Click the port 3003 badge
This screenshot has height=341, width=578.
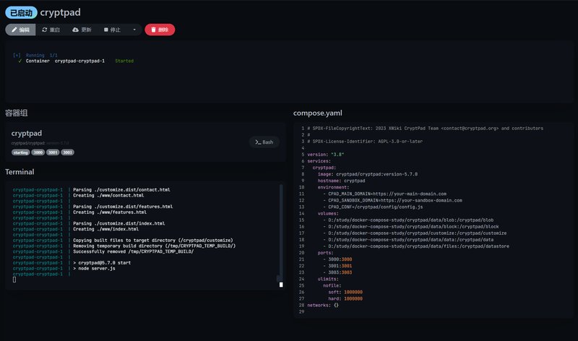[67, 152]
